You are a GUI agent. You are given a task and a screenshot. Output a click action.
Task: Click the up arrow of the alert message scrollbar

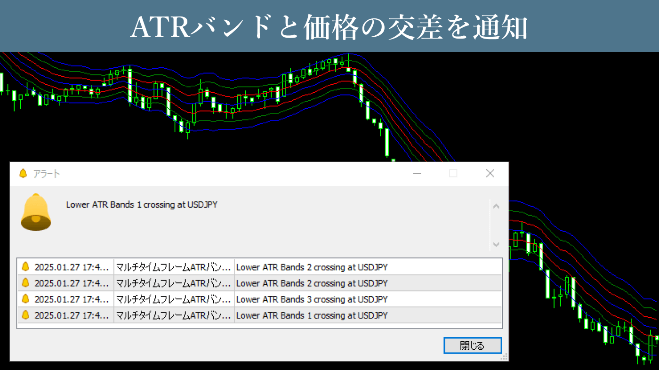tap(496, 206)
